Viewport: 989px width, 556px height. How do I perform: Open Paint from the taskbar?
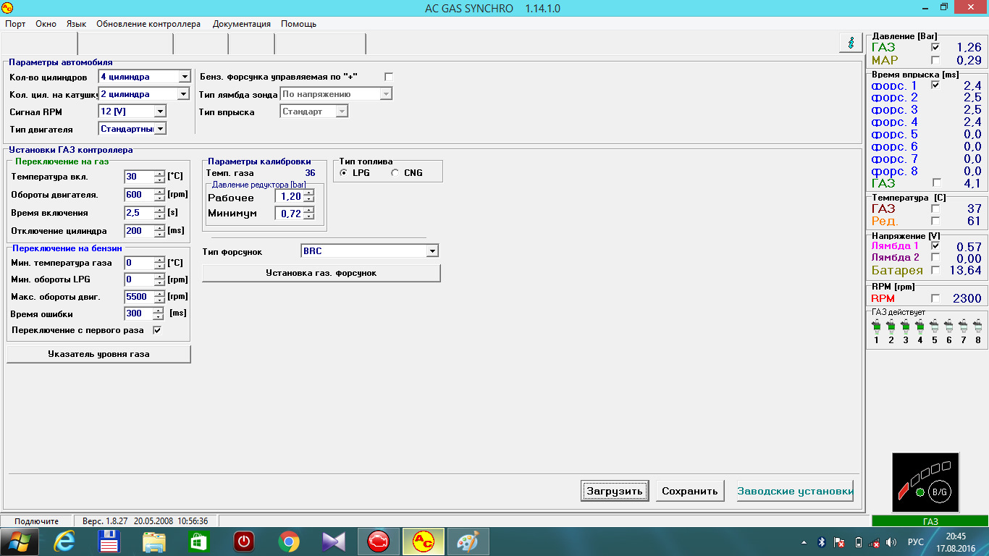click(468, 542)
